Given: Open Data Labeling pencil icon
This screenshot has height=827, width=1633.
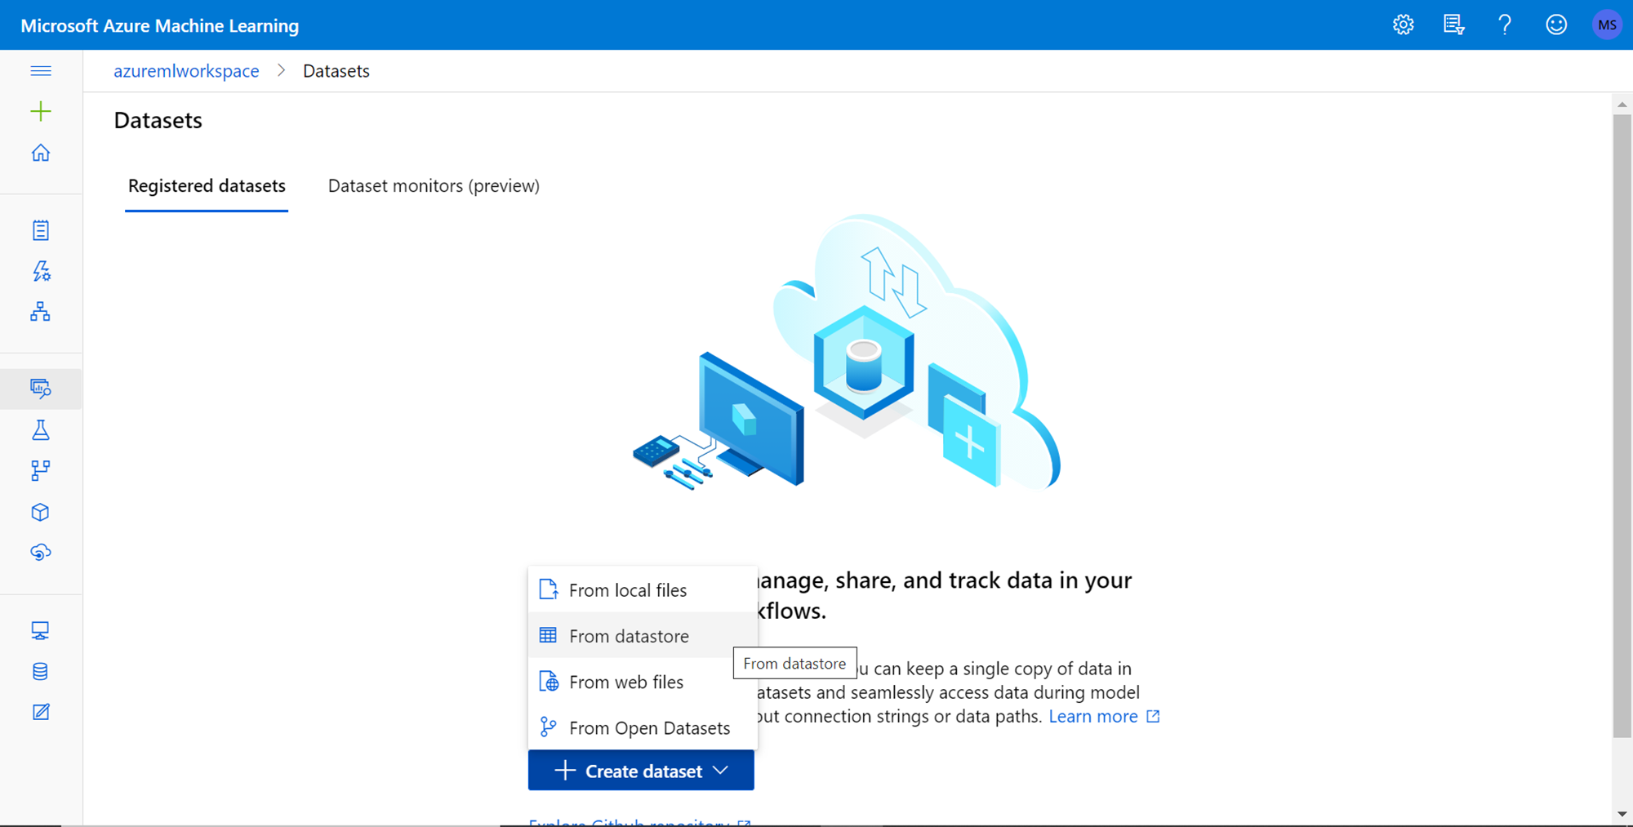Looking at the screenshot, I should coord(41,712).
